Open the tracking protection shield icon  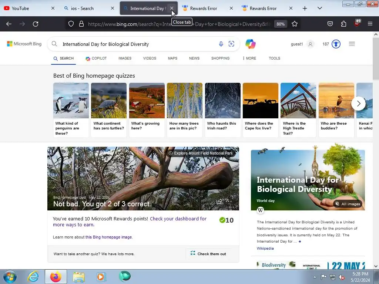71,24
